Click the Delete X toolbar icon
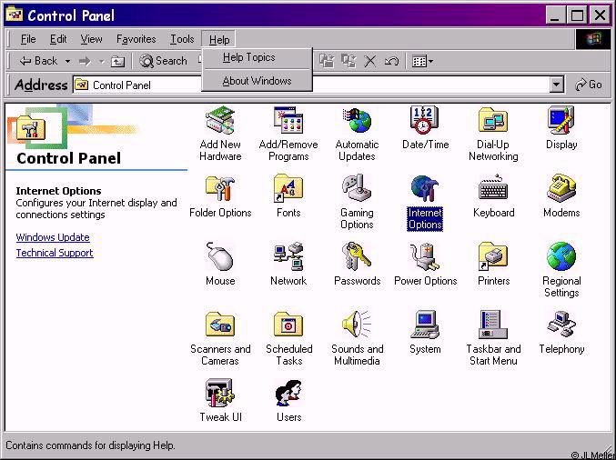This screenshot has width=616, height=460. 370,62
